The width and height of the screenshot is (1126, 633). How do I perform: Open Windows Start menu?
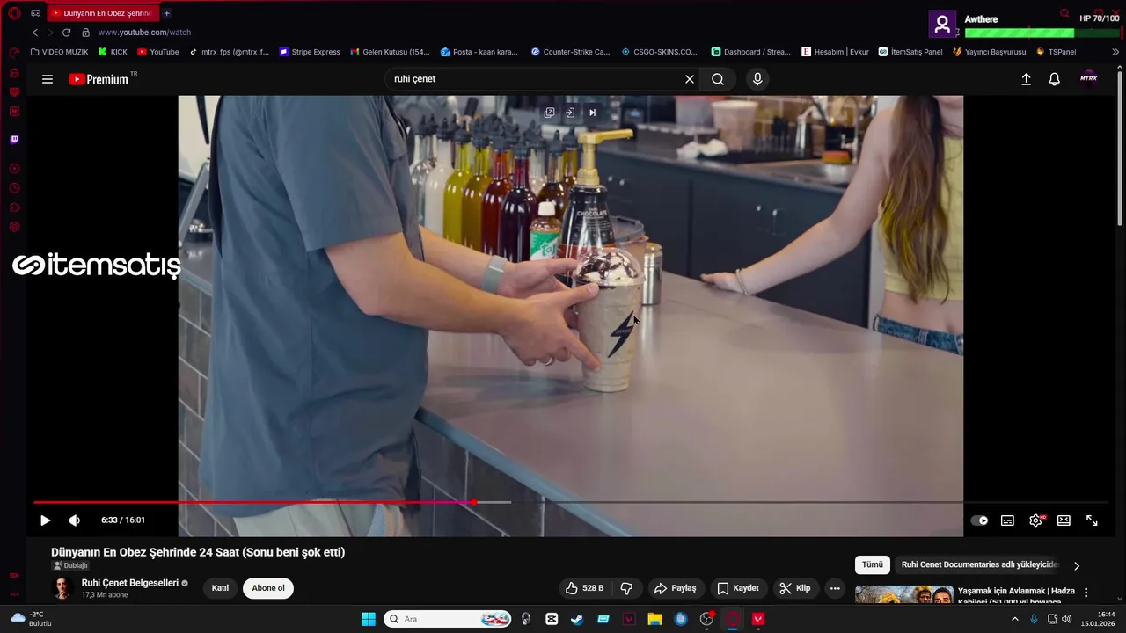369,619
